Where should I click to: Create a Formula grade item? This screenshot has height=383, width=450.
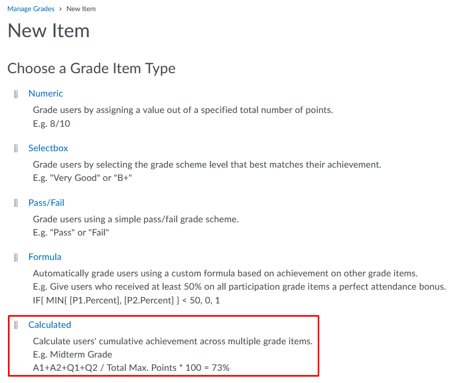(45, 257)
